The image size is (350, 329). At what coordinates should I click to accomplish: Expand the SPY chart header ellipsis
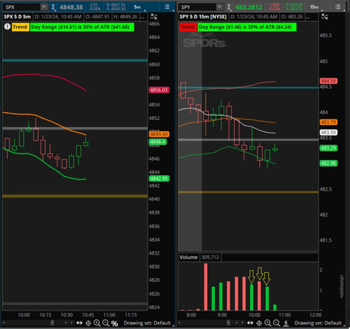[x=308, y=17]
